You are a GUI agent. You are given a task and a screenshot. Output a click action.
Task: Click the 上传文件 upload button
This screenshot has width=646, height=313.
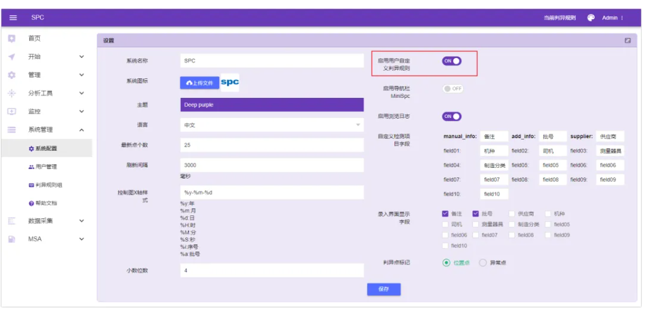(x=199, y=83)
